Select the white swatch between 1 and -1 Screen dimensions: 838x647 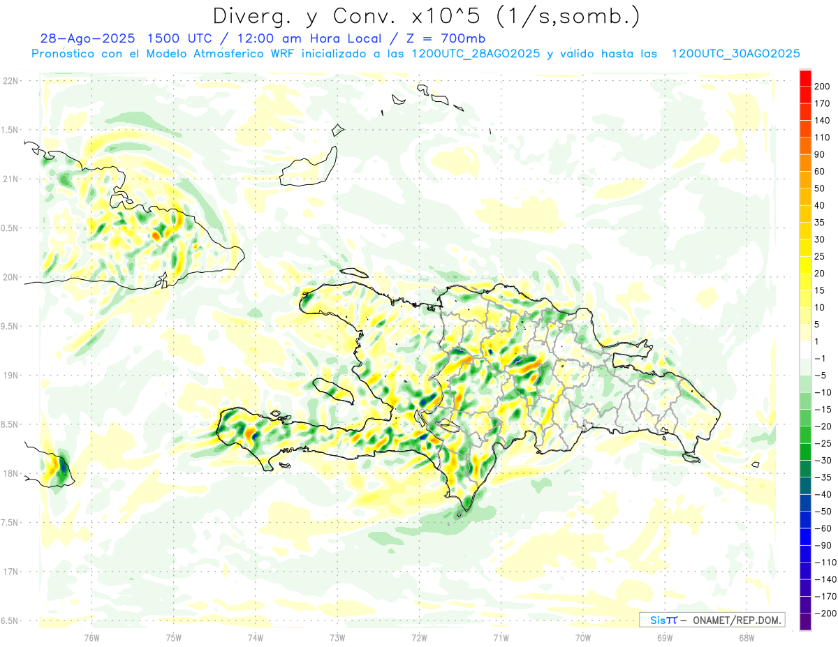click(805, 350)
